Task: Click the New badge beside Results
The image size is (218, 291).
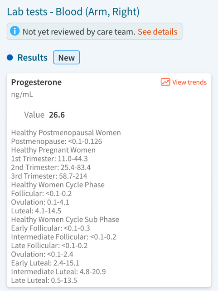Action: coord(67,58)
